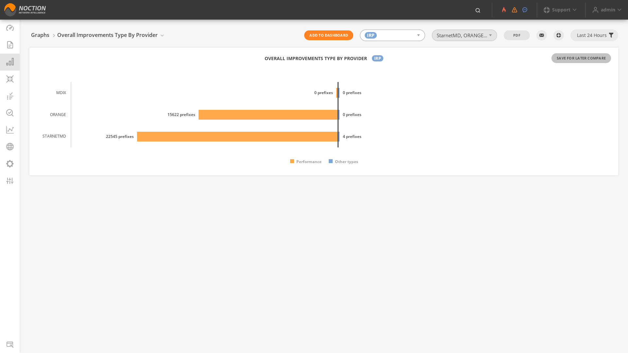
Task: Open the globe sidebar icon
Action: coord(10,147)
